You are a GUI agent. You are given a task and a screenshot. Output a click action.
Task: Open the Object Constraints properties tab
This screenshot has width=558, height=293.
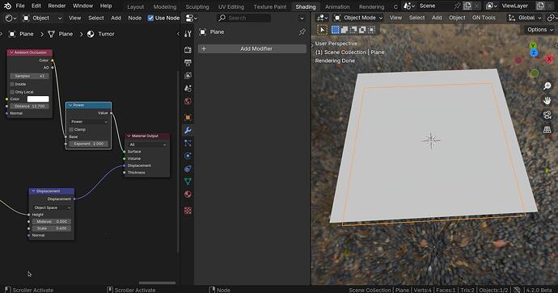tap(188, 169)
